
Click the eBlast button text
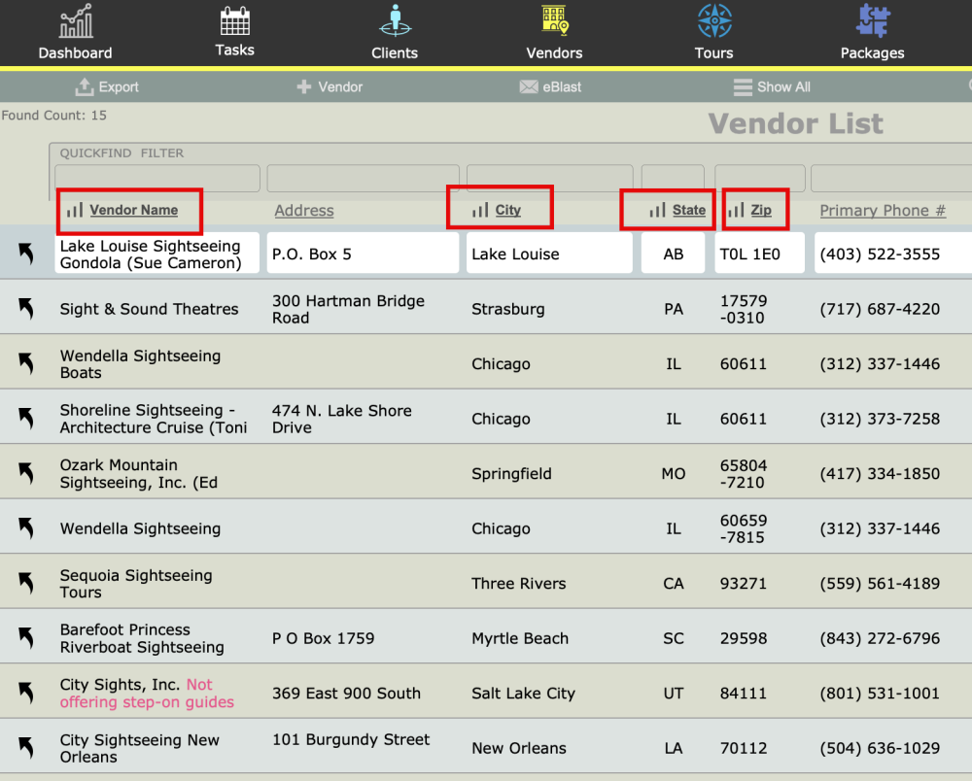[562, 87]
